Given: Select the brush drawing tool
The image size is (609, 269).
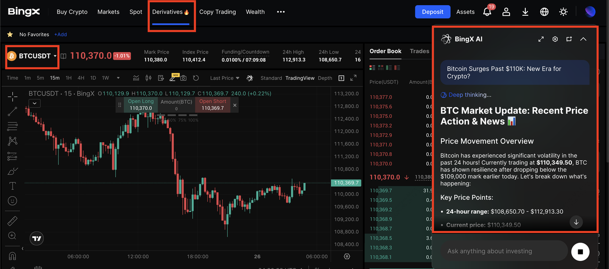Looking at the screenshot, I should 12,171.
